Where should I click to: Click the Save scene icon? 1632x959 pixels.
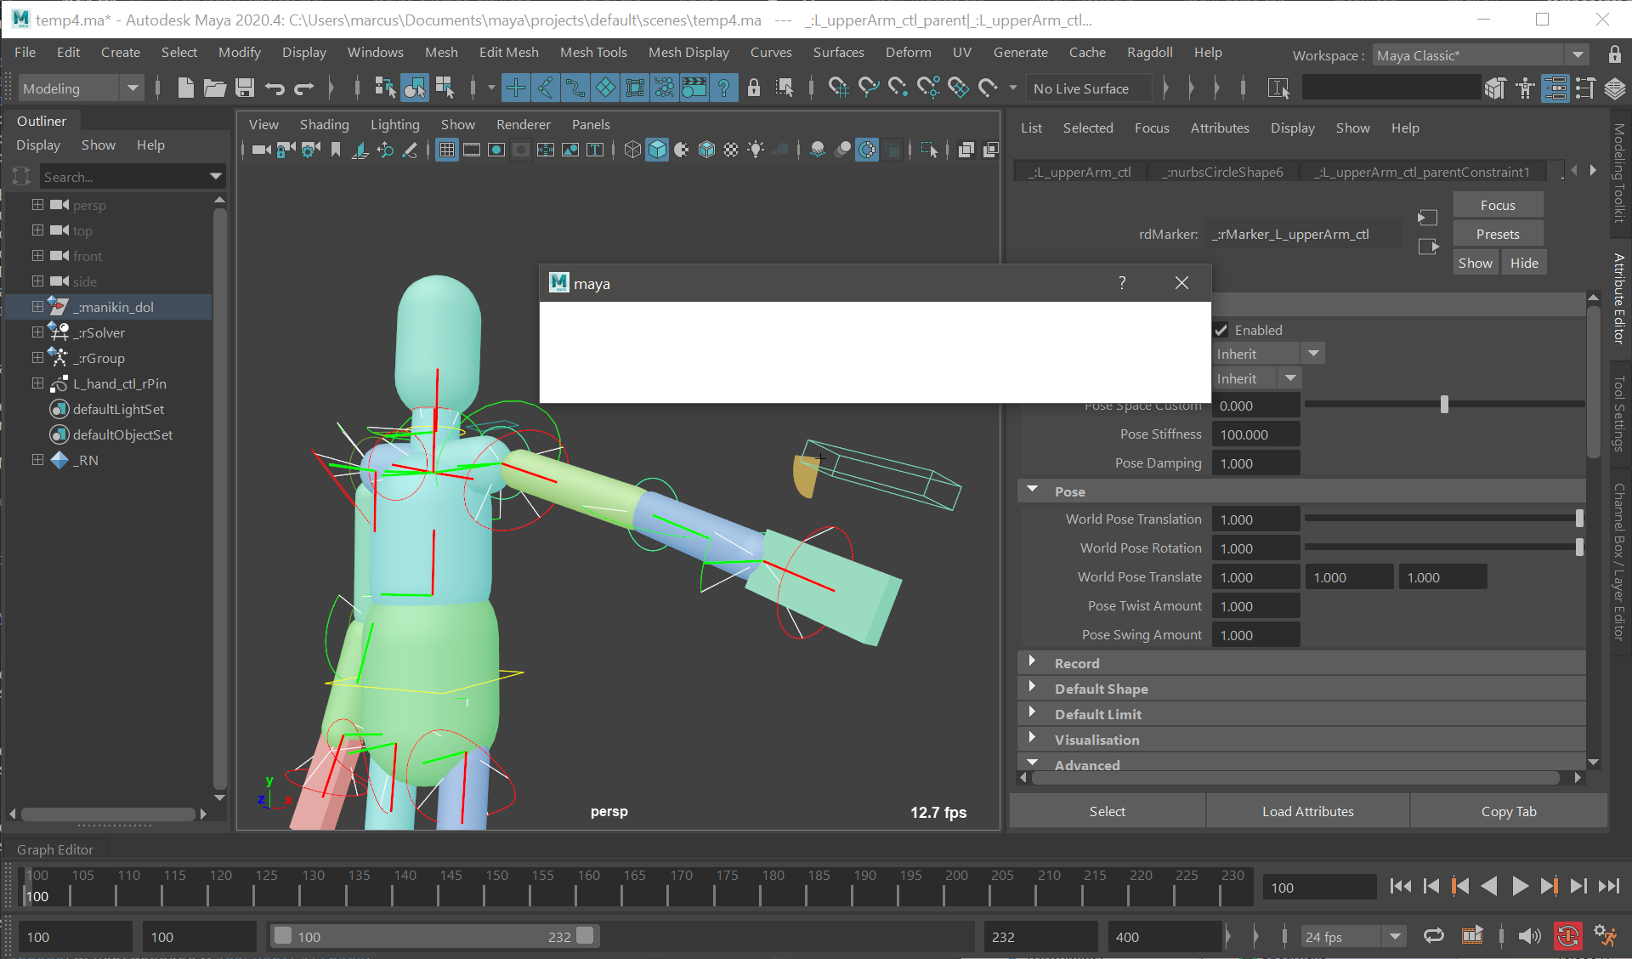(245, 88)
